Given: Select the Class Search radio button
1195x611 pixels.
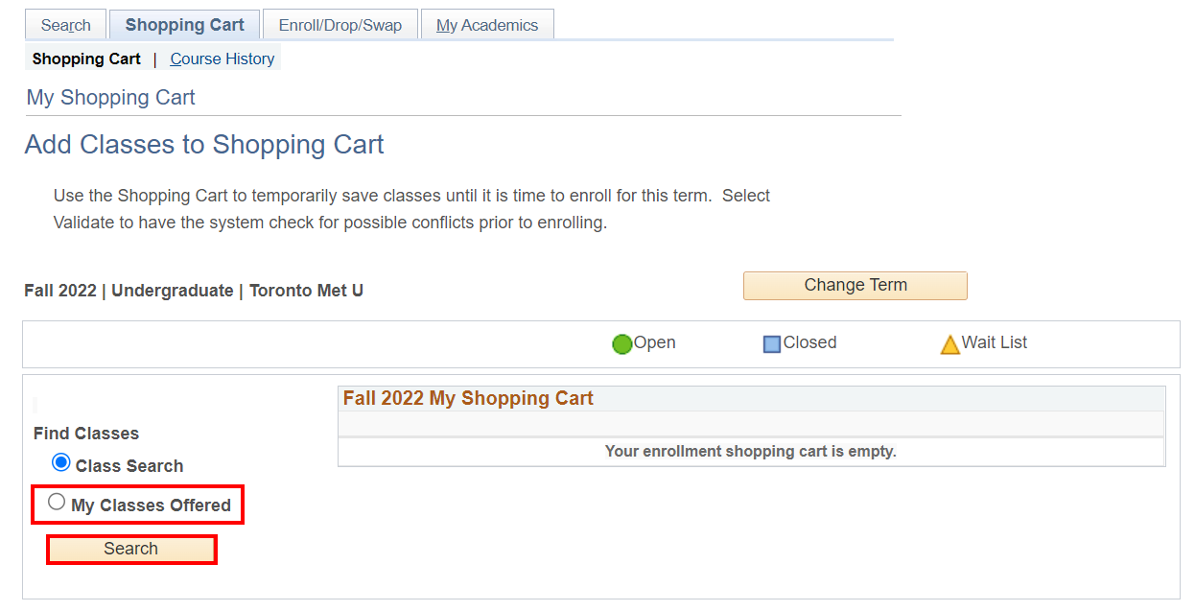Looking at the screenshot, I should [x=61, y=463].
